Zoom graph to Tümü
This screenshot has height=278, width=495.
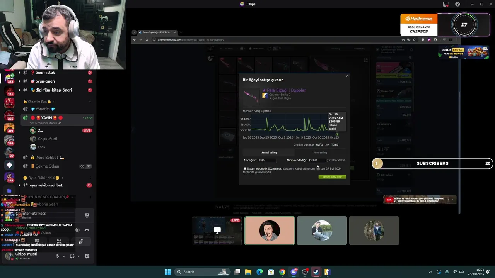point(335,145)
